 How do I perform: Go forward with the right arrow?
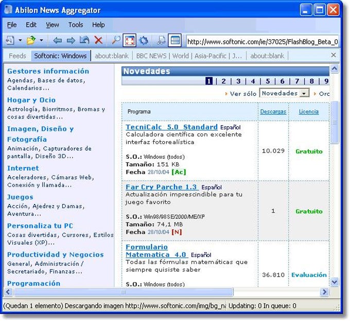tap(71, 40)
